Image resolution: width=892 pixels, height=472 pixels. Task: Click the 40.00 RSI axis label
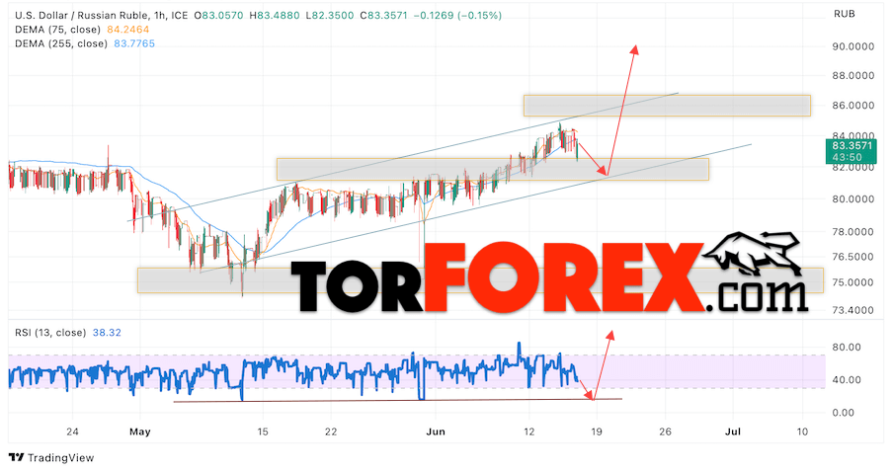coord(847,380)
